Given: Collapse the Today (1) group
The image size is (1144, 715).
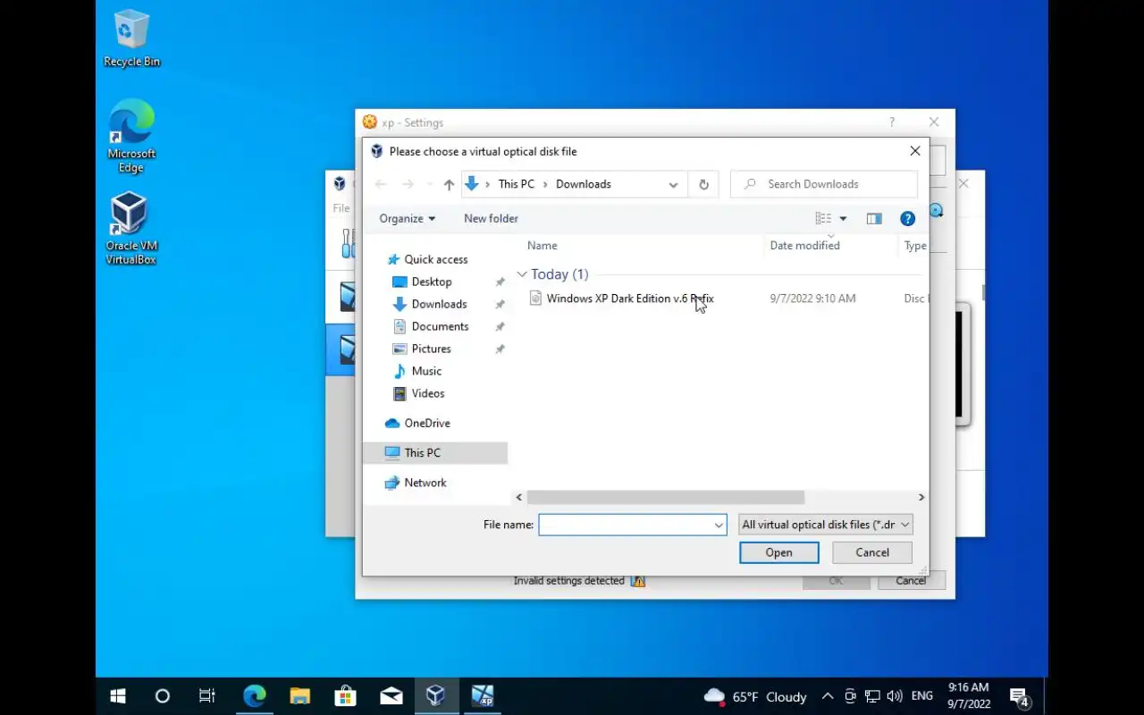Looking at the screenshot, I should pyautogui.click(x=522, y=274).
